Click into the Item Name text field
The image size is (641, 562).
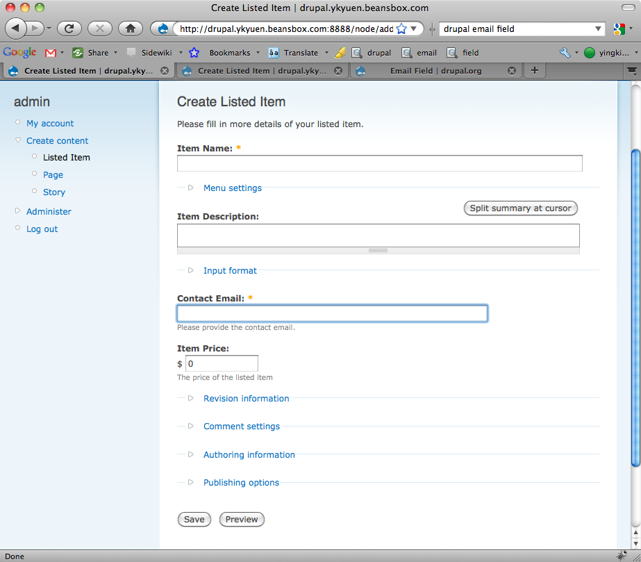tap(379, 163)
